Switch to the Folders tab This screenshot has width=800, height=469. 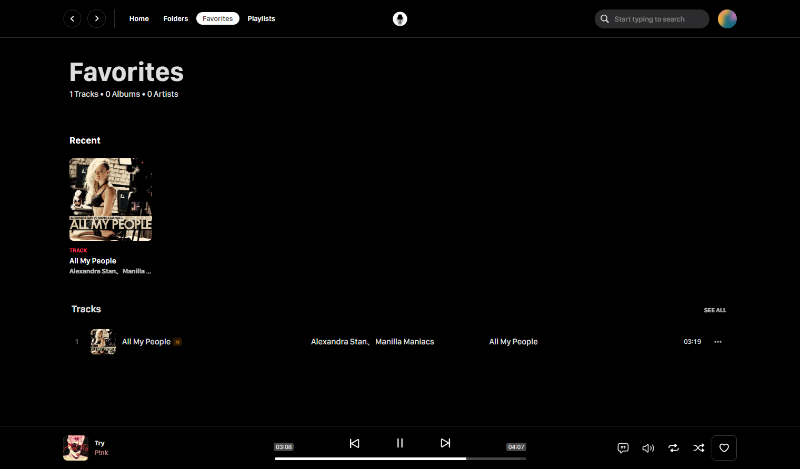(176, 18)
